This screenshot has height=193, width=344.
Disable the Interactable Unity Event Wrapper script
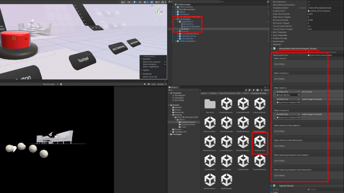pyautogui.click(x=277, y=49)
